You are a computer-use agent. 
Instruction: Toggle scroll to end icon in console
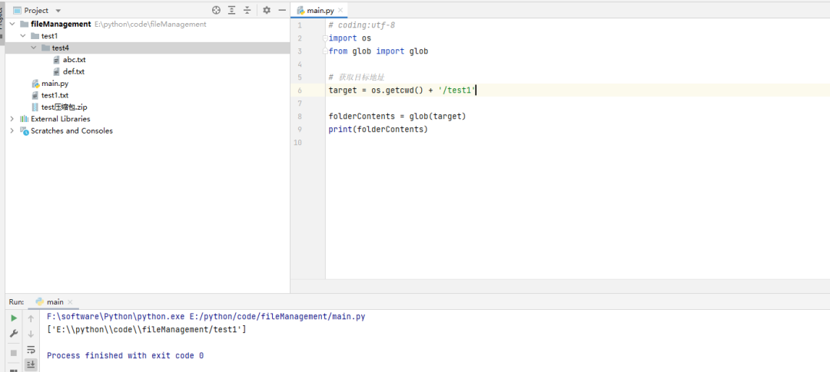point(31,364)
